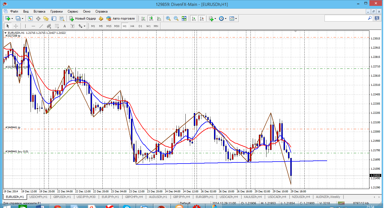The image size is (384, 208).
Task: Expand the new chart dropdown arrow
Action: coord(12,18)
